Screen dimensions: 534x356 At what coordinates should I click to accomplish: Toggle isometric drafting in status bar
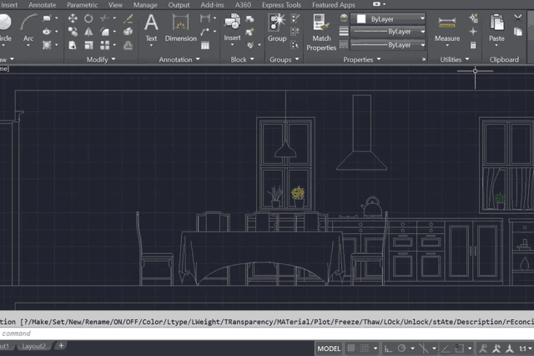424,348
